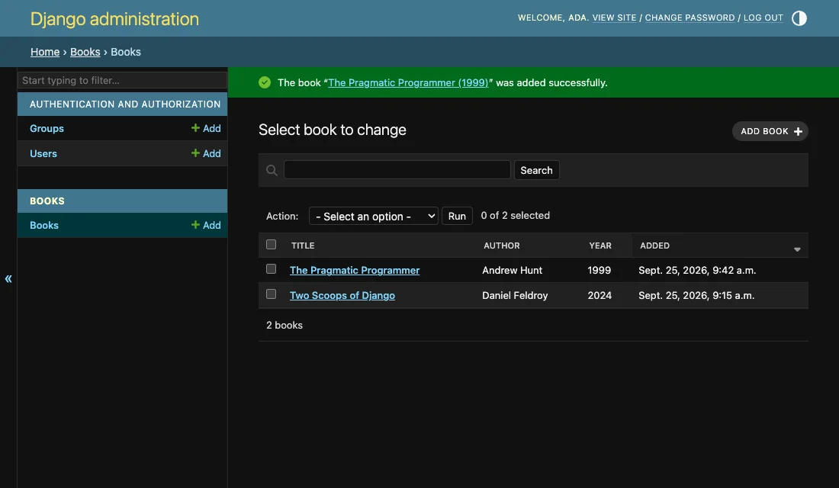Open Users in the sidebar
Viewport: 839px width, 488px height.
pos(43,153)
